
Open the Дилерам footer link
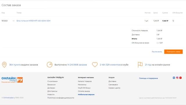(x=51, y=88)
